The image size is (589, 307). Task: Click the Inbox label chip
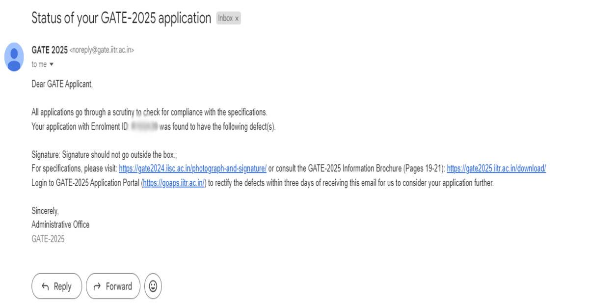[226, 18]
